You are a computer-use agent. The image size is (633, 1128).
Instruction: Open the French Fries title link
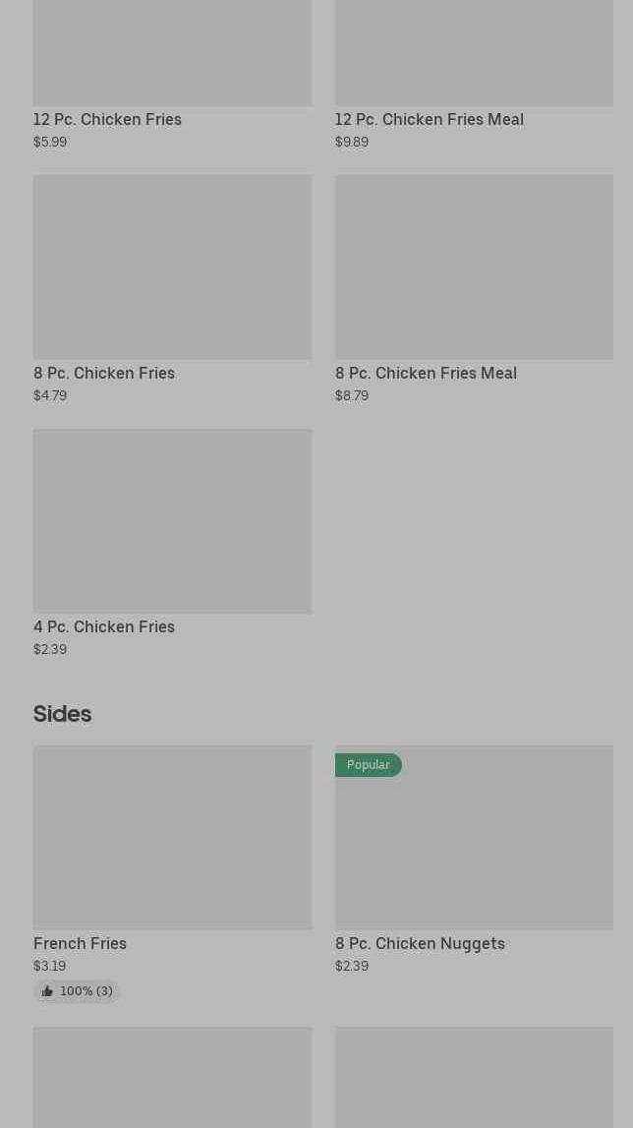pos(80,943)
